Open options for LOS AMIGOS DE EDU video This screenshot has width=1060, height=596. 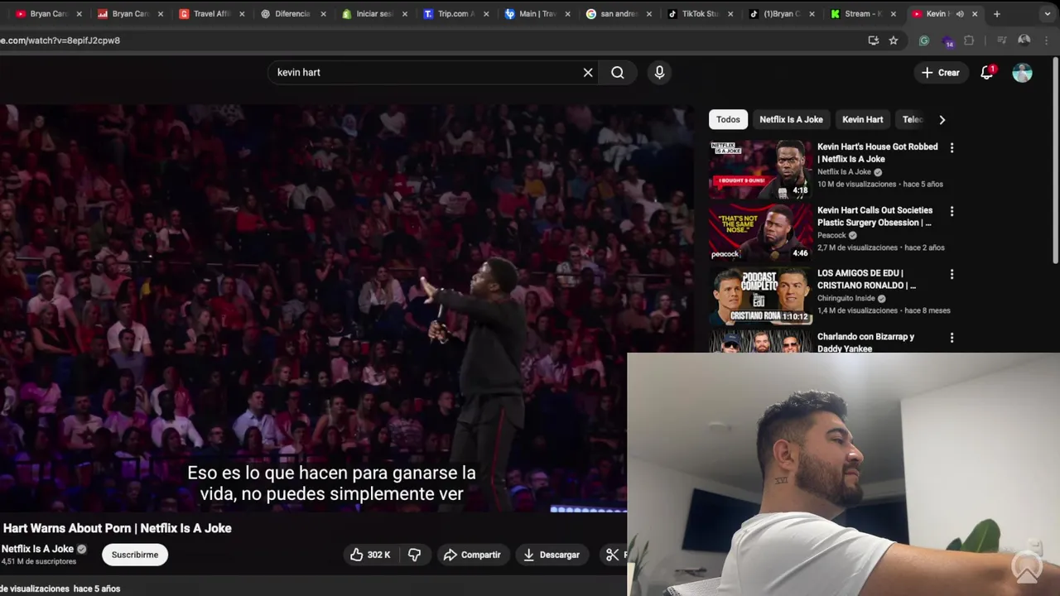click(952, 274)
